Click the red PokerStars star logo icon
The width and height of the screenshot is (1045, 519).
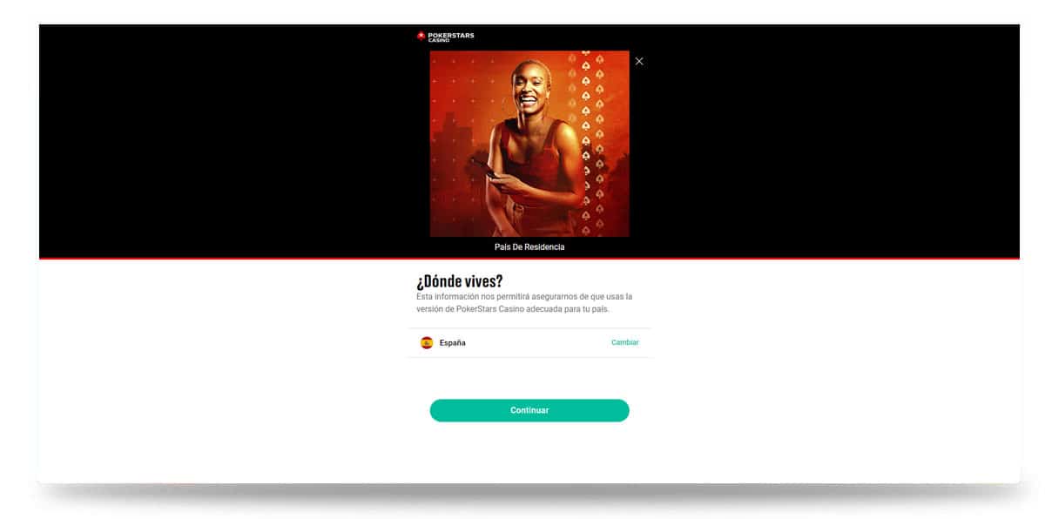click(421, 36)
